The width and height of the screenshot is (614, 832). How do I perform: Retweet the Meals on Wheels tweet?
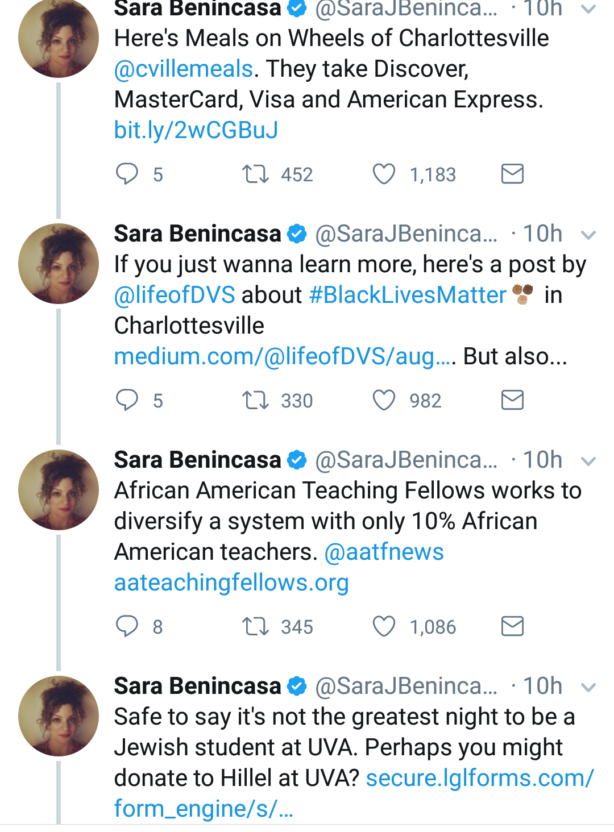[x=255, y=174]
